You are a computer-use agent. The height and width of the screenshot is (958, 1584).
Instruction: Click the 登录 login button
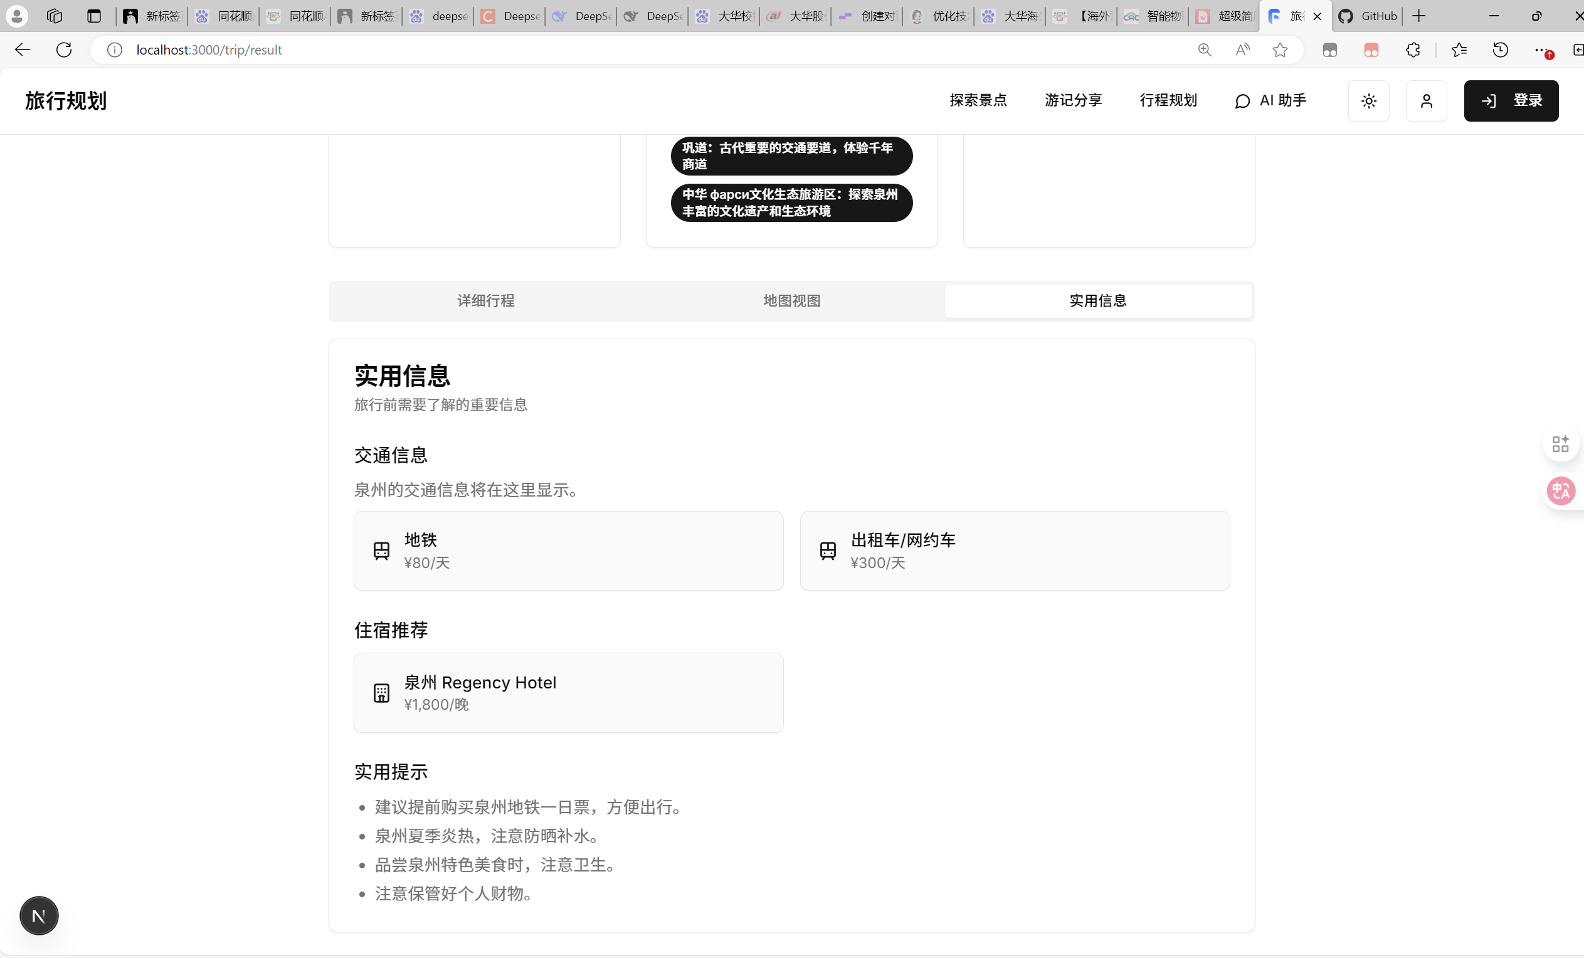[1511, 101]
